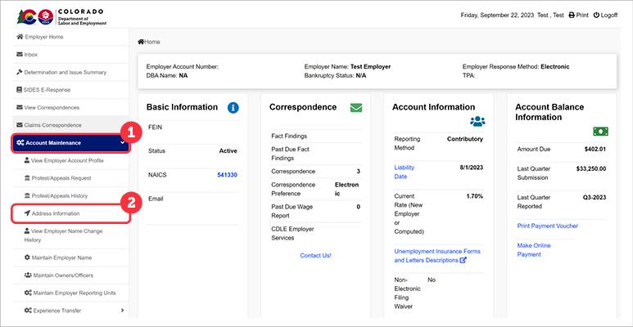The height and width of the screenshot is (327, 633).
Task: Click the NAICS code 541330 link
Action: pos(227,175)
